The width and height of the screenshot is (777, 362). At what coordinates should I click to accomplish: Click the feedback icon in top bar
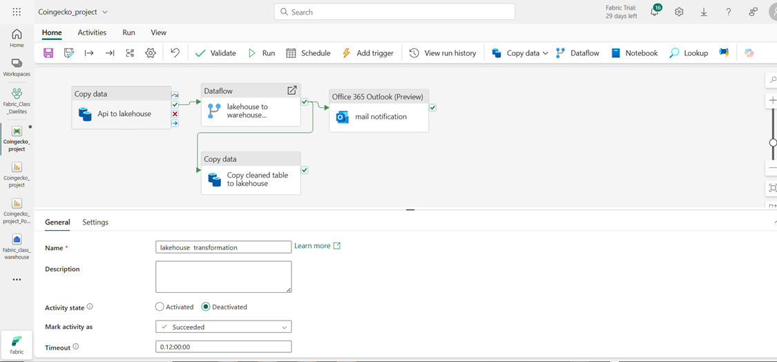[x=754, y=12]
